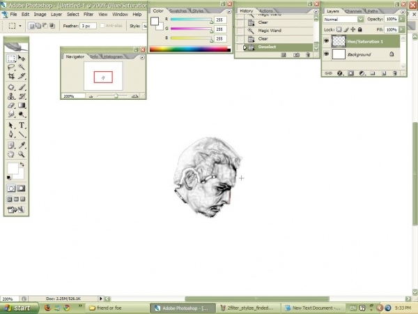Select the Path Selection tool
This screenshot has height=314, width=418.
tap(11, 125)
